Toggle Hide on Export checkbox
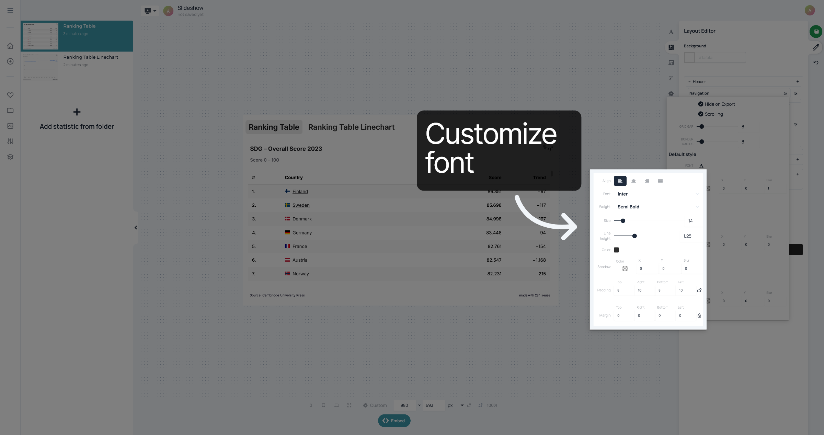This screenshot has height=435, width=824. (x=701, y=104)
